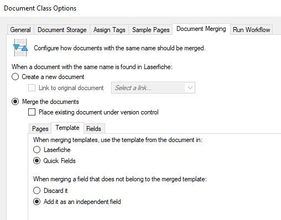Click the document merging arrows icon

(x=20, y=48)
